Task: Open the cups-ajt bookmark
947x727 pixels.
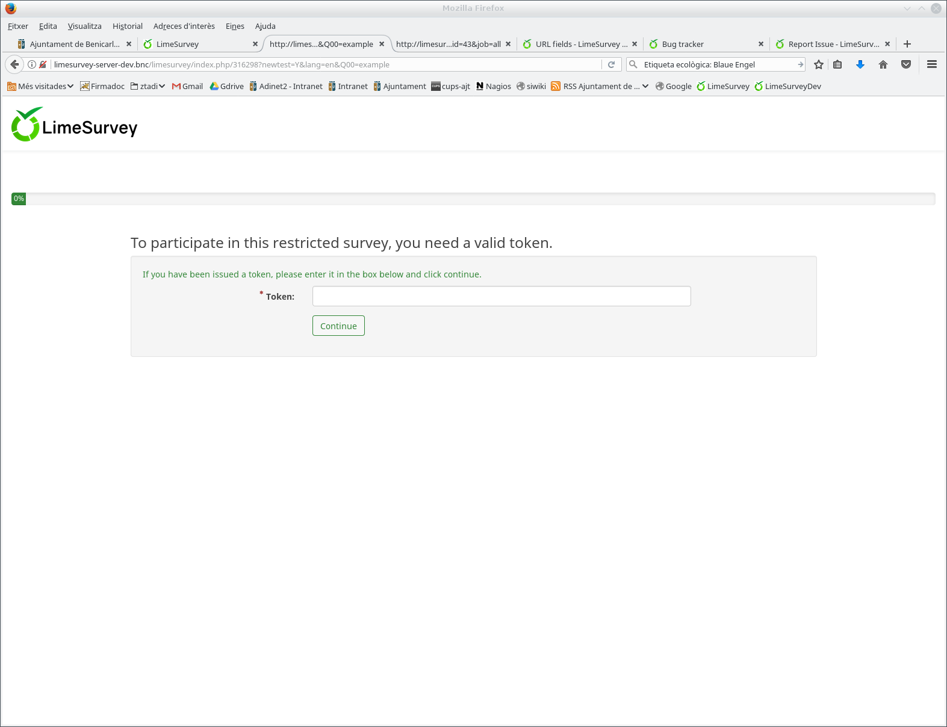Action: (450, 86)
